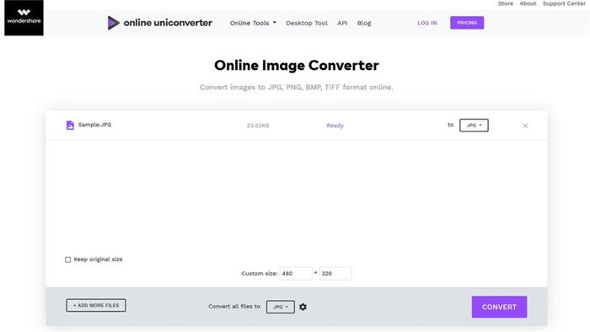The height and width of the screenshot is (332, 590).
Task: Open Convert all files to format dropdown
Action: (x=281, y=307)
